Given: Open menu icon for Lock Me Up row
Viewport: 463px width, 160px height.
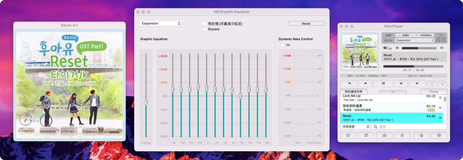Looking at the screenshot, I should coord(440,98).
